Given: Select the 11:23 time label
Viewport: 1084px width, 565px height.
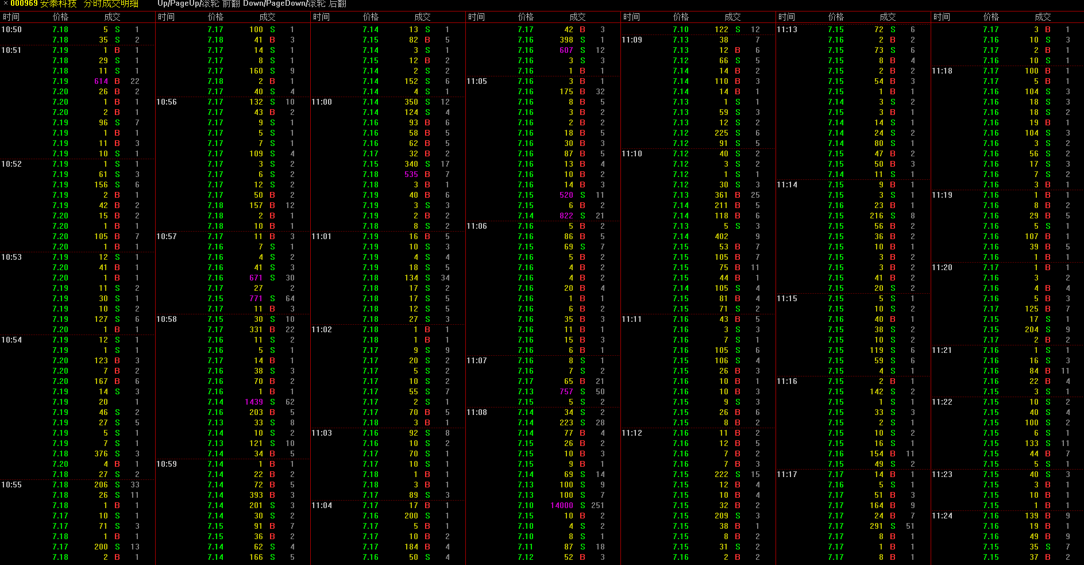Looking at the screenshot, I should click(942, 474).
